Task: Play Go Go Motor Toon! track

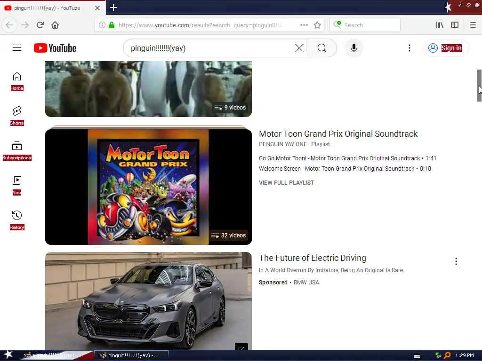Action: [347, 158]
